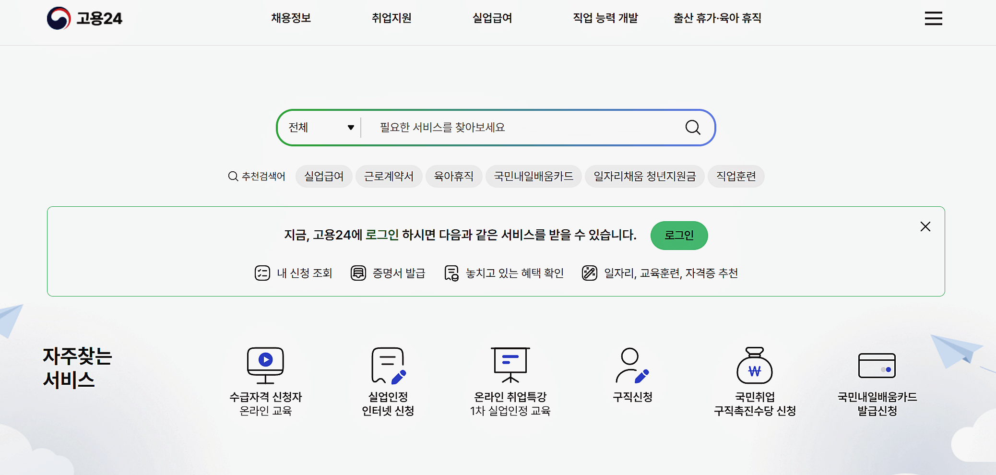Expand the hamburger menu
Screen dimensions: 996x475
click(x=934, y=18)
